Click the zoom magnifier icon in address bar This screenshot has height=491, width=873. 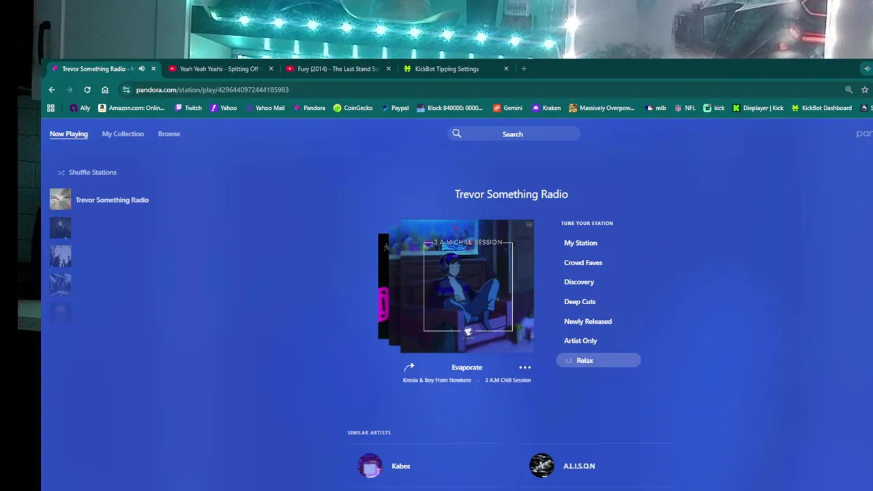pos(848,89)
